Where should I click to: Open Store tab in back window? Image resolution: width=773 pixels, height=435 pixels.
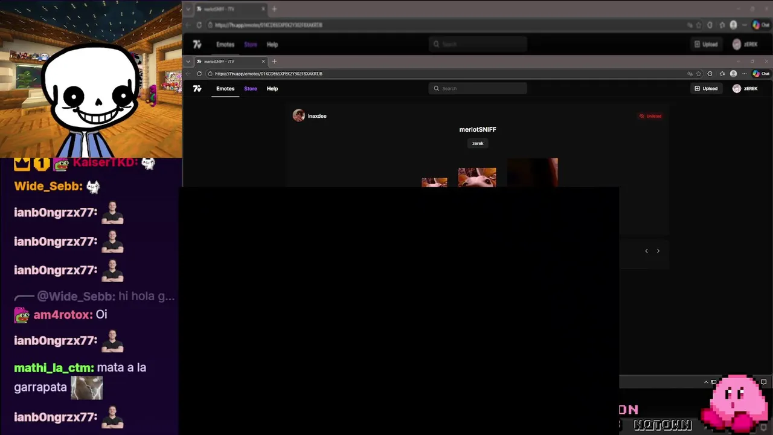click(251, 45)
